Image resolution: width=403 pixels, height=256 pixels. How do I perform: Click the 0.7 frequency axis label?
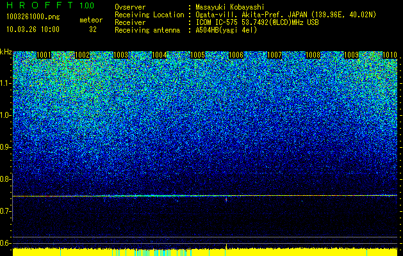(6, 211)
